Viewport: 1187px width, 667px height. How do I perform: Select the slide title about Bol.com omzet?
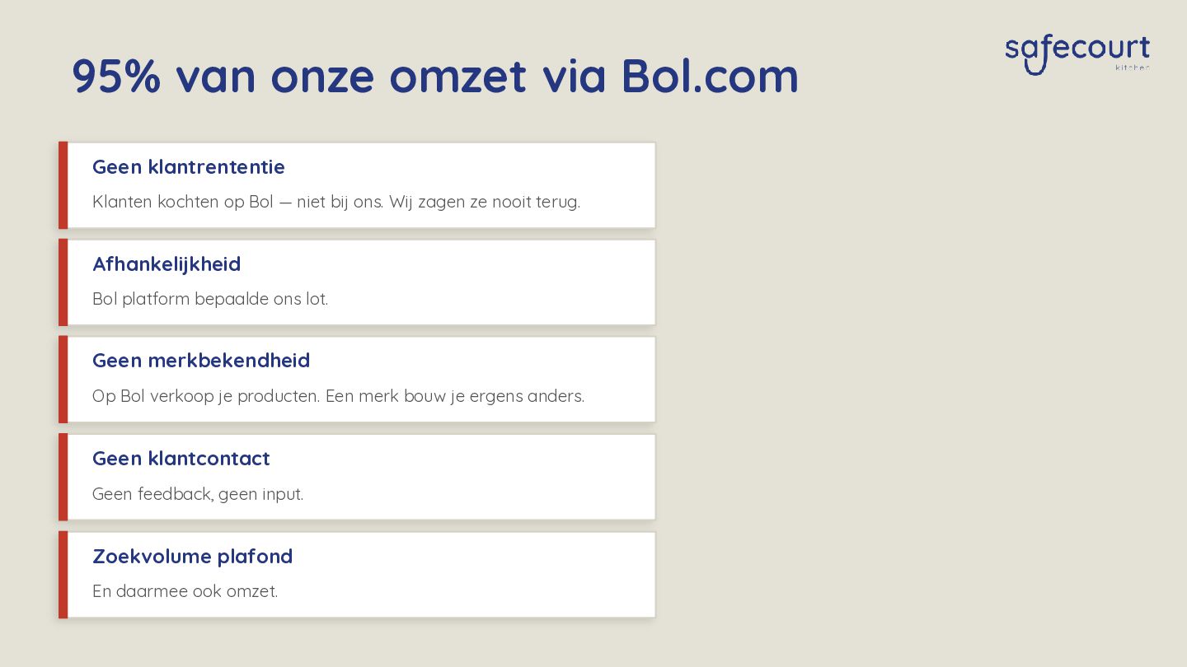(435, 76)
